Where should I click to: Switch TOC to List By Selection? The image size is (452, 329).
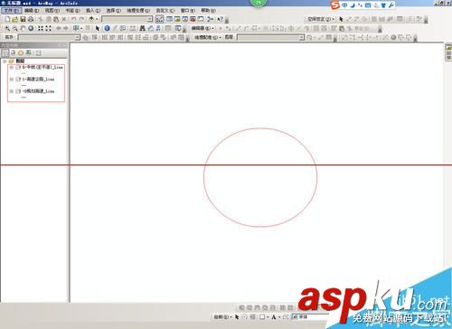[28, 52]
